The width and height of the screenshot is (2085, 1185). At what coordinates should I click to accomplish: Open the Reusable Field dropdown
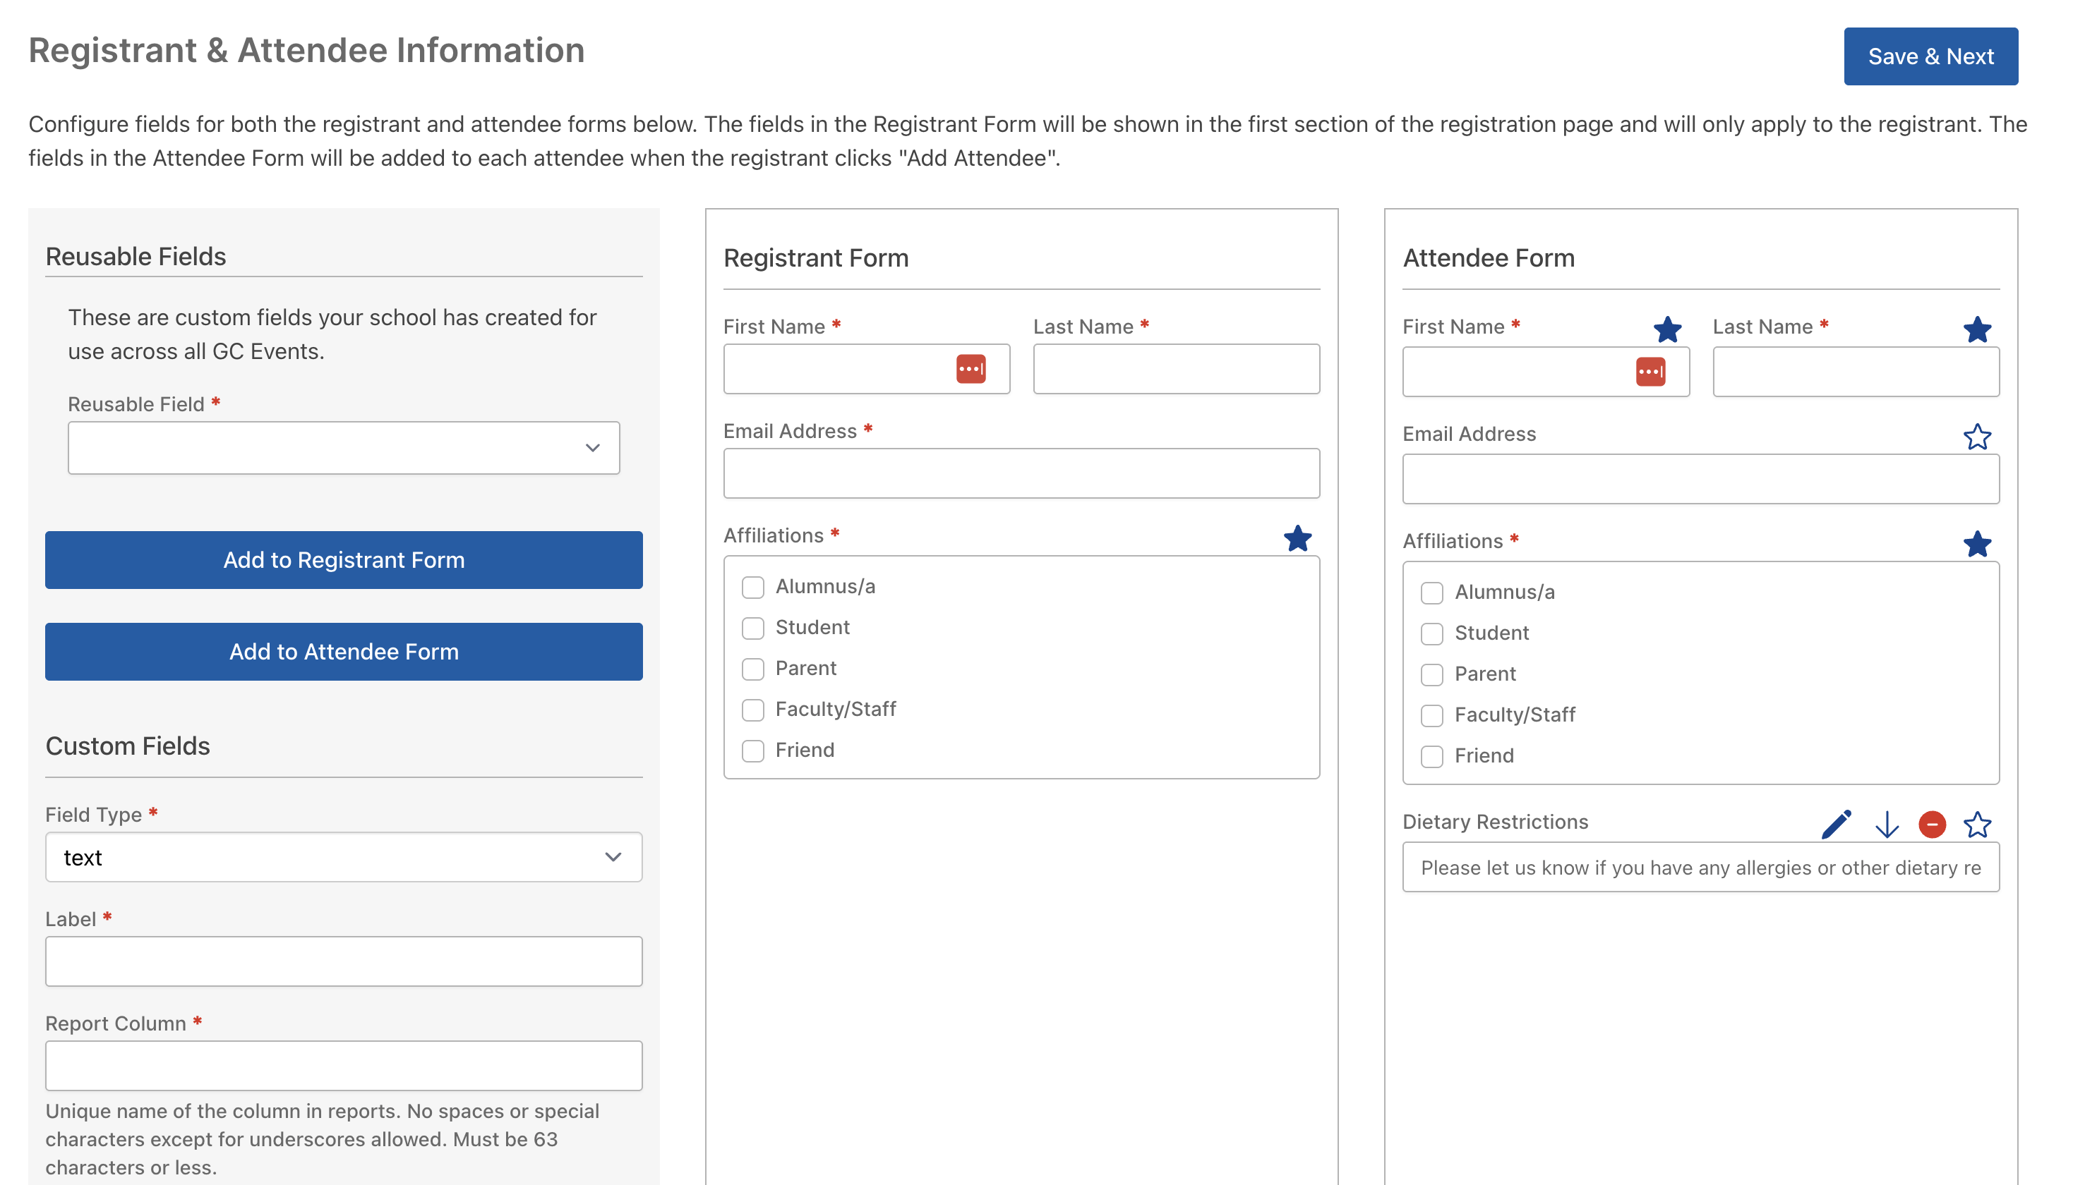344,446
